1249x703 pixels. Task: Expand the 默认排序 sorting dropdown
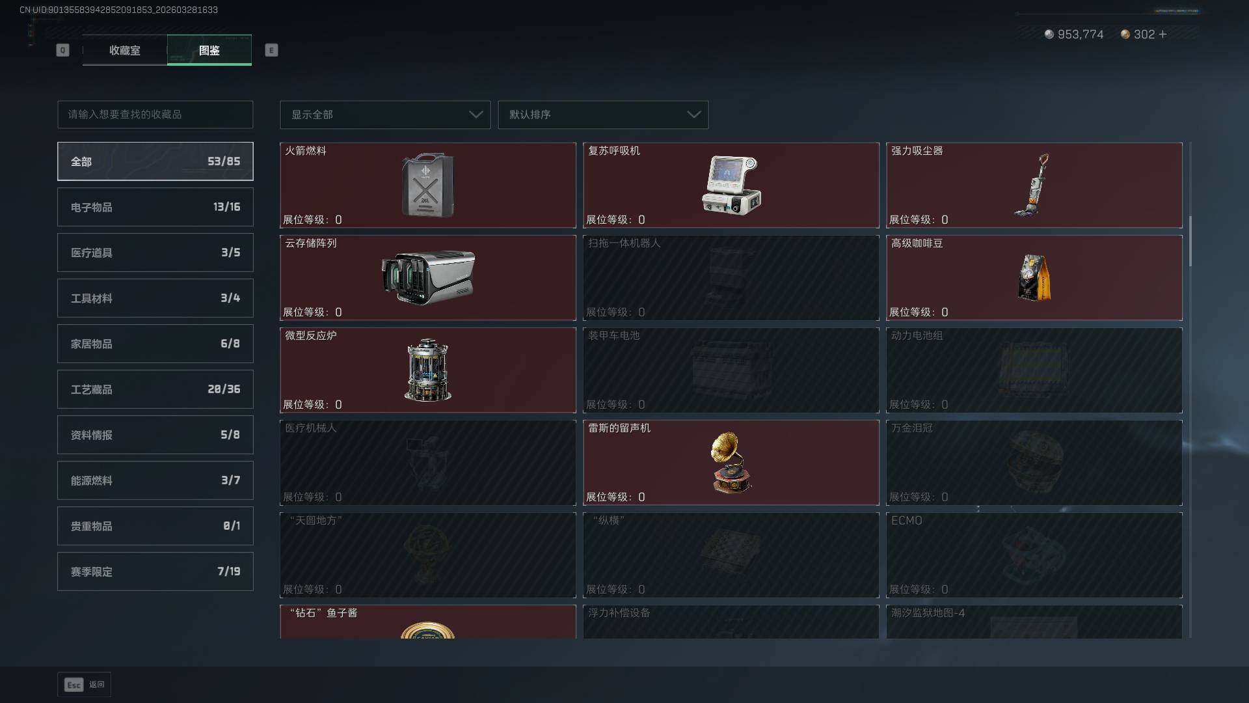coord(602,115)
